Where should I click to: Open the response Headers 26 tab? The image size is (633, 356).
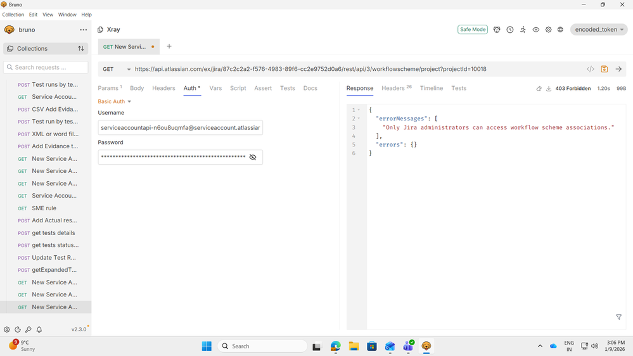397,88
